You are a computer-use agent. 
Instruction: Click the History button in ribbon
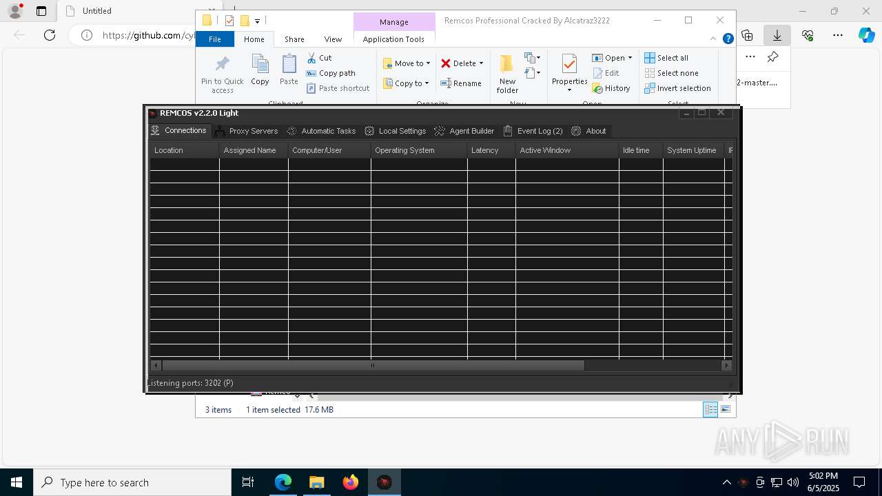(x=611, y=88)
